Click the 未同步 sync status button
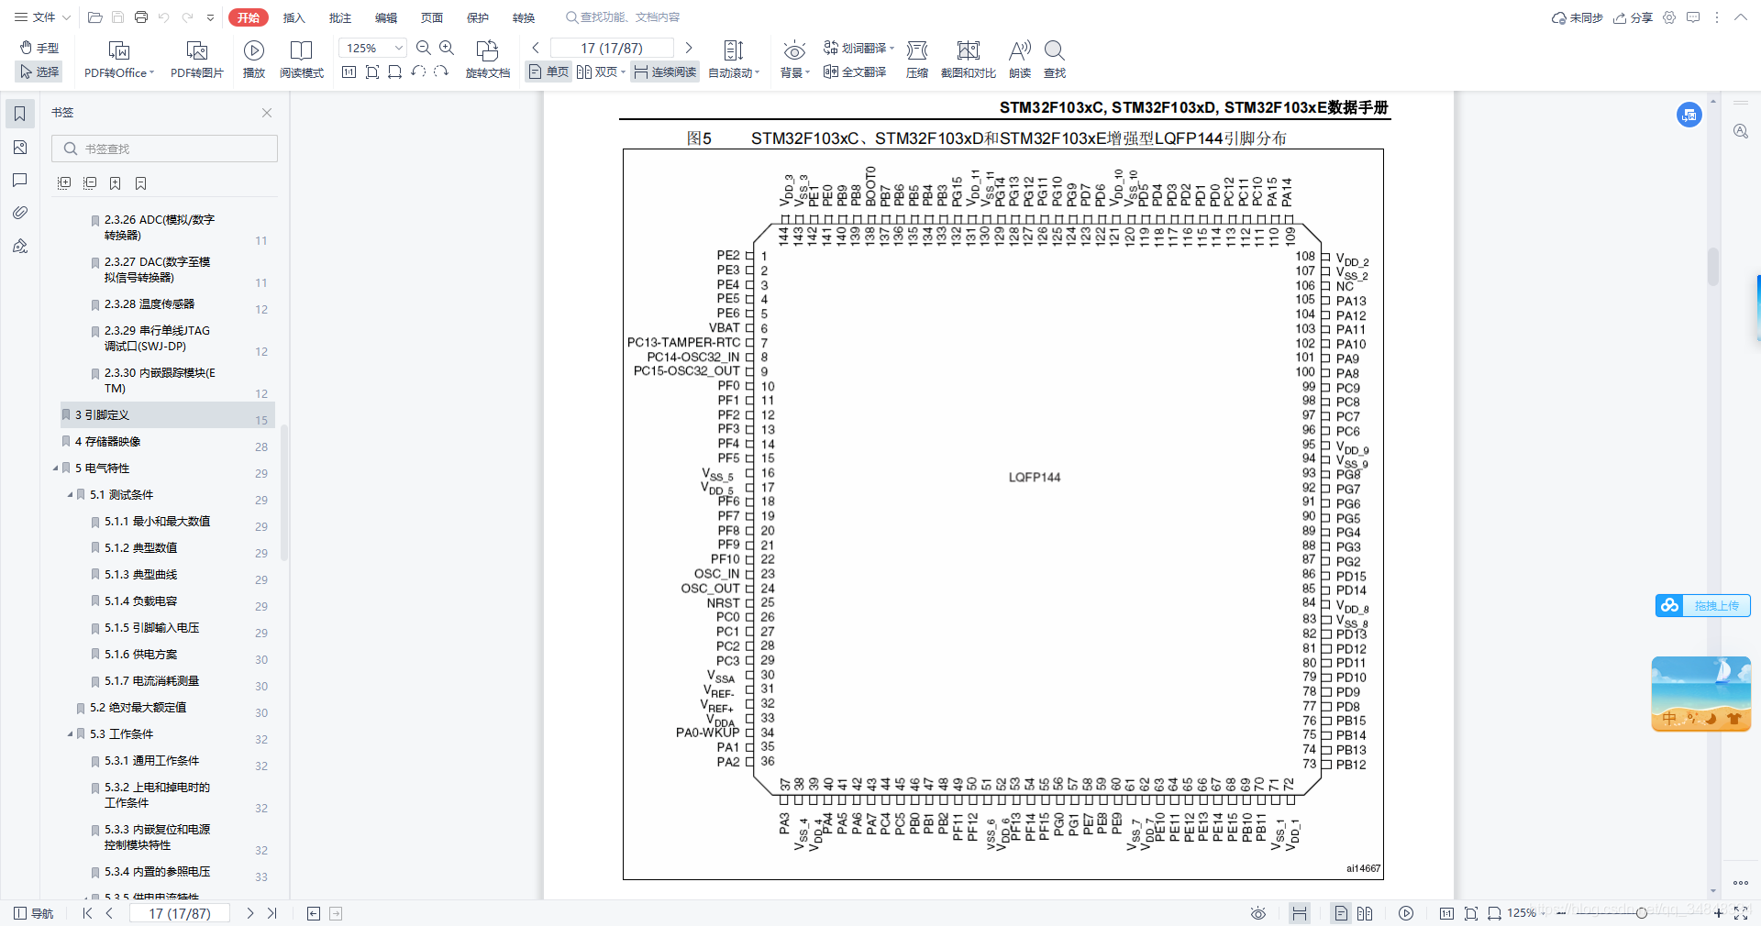The image size is (1761, 926). point(1578,17)
